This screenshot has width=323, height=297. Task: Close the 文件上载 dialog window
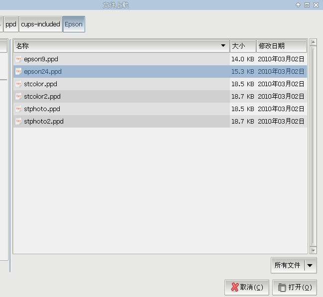click(x=316, y=5)
